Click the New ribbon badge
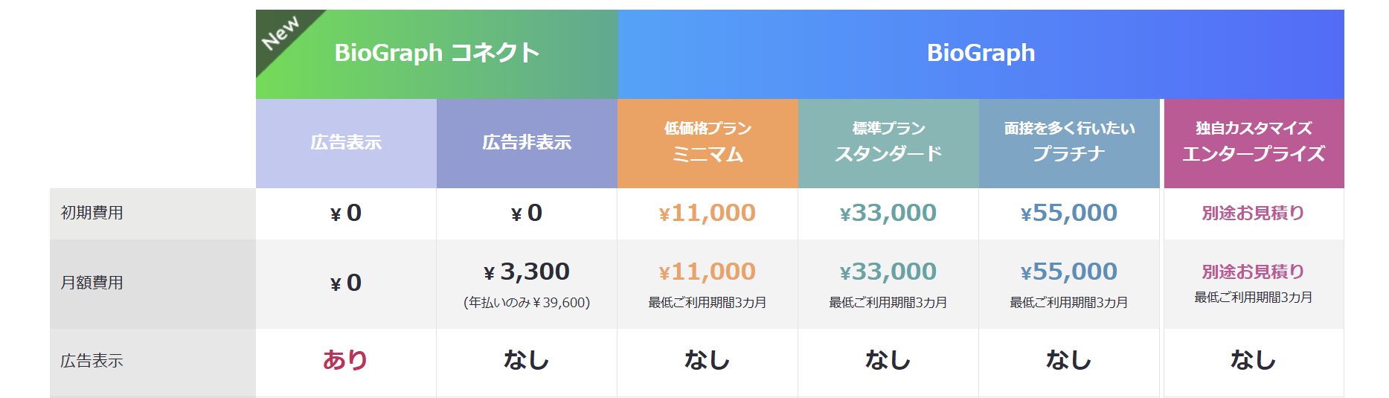The image size is (1389, 398). pos(280,33)
